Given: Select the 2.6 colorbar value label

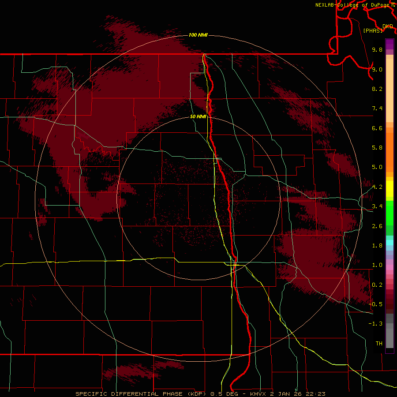Looking at the screenshot, I should click(x=377, y=226).
